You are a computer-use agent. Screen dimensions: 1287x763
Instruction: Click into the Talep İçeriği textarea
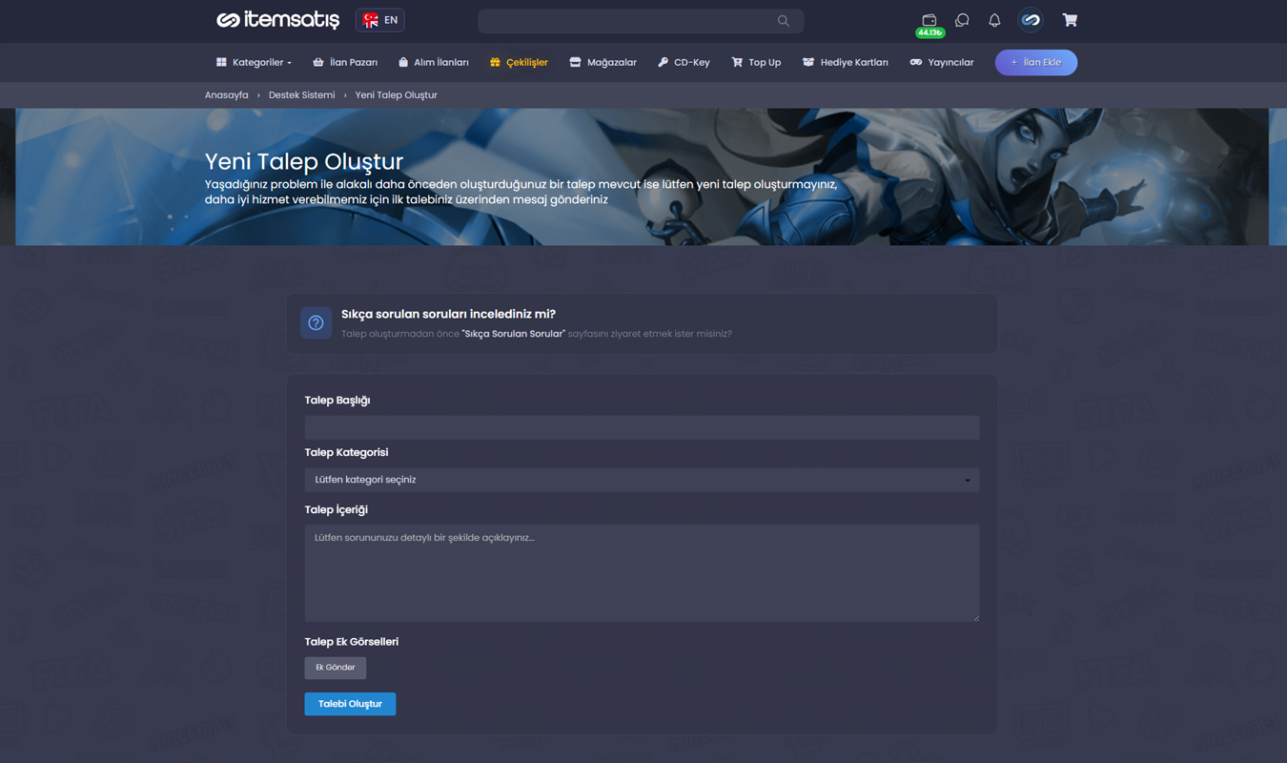(x=642, y=573)
